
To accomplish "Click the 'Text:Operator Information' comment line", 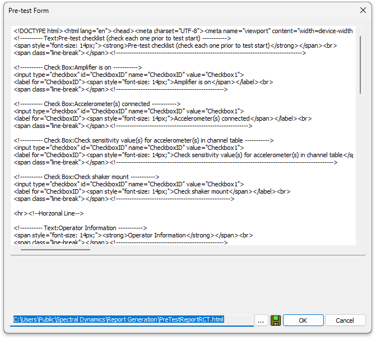I will [81, 228].
